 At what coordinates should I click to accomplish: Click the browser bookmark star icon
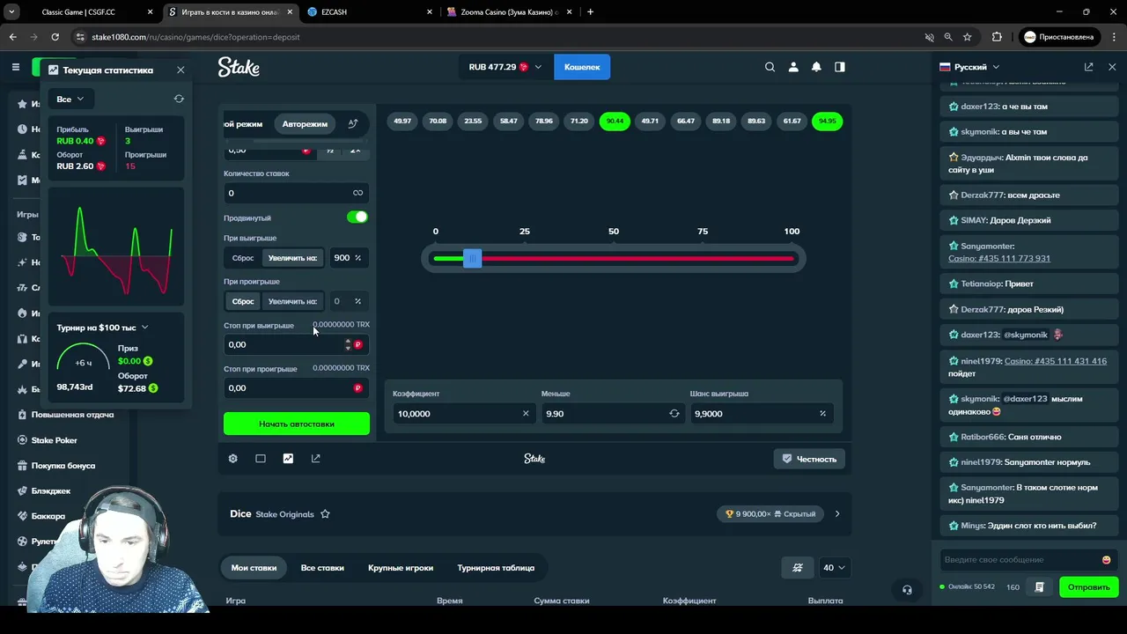pyautogui.click(x=967, y=37)
